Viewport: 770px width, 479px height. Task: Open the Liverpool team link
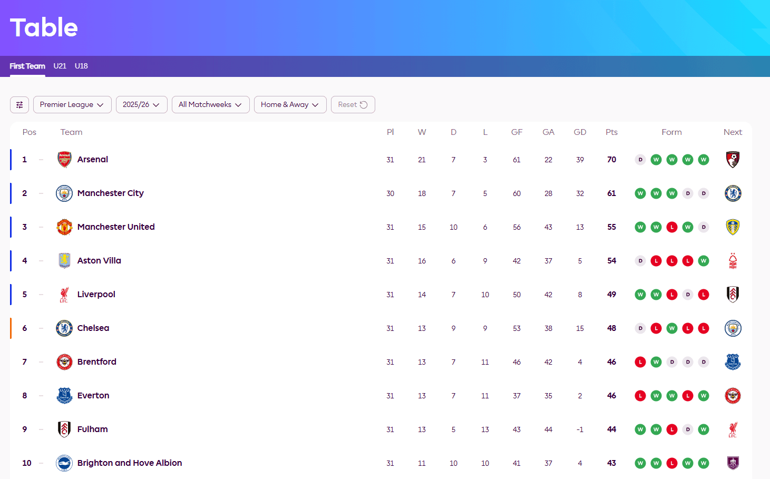click(x=96, y=294)
